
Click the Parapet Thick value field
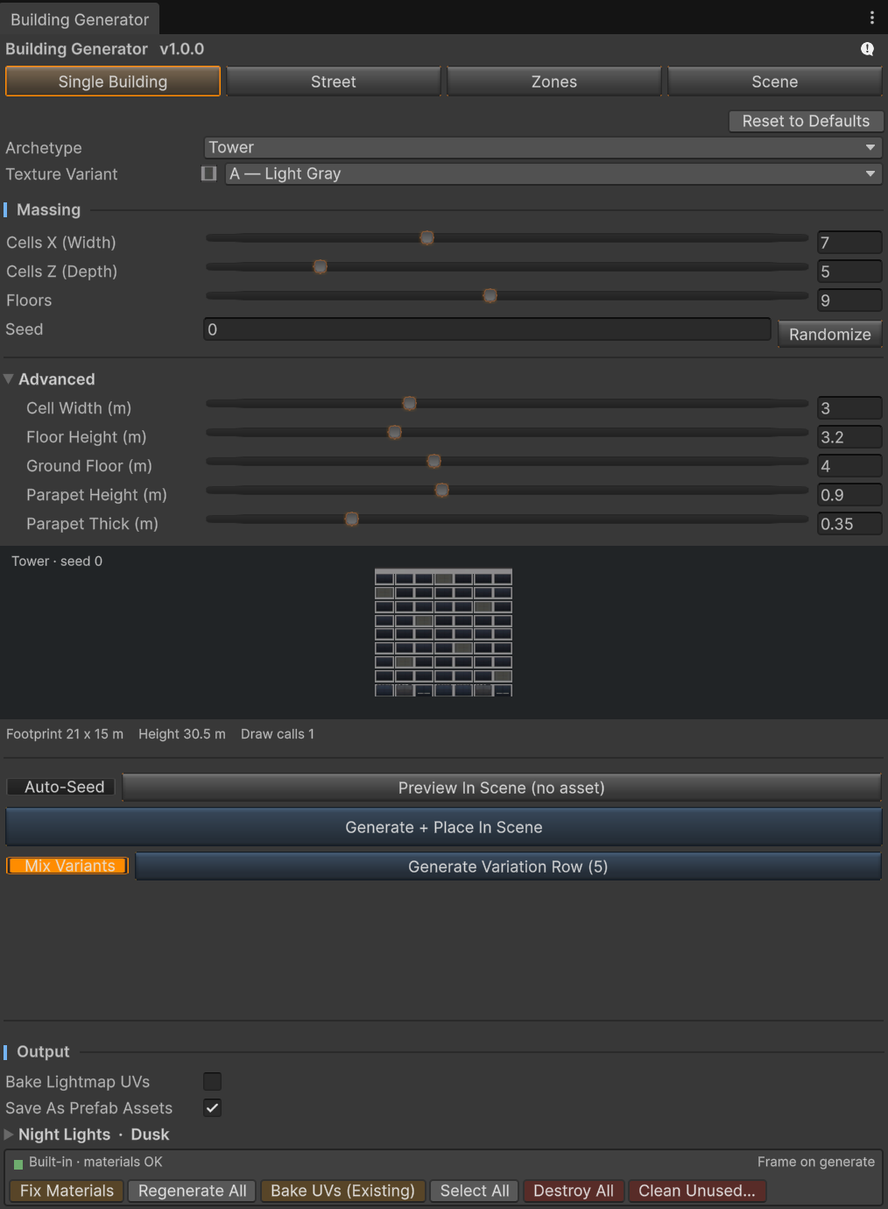(x=849, y=524)
